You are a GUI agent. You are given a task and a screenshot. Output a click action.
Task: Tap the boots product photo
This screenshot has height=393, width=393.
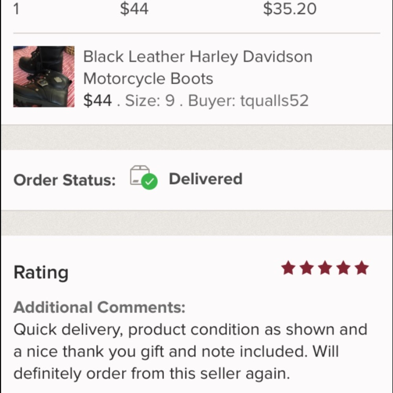tap(44, 76)
